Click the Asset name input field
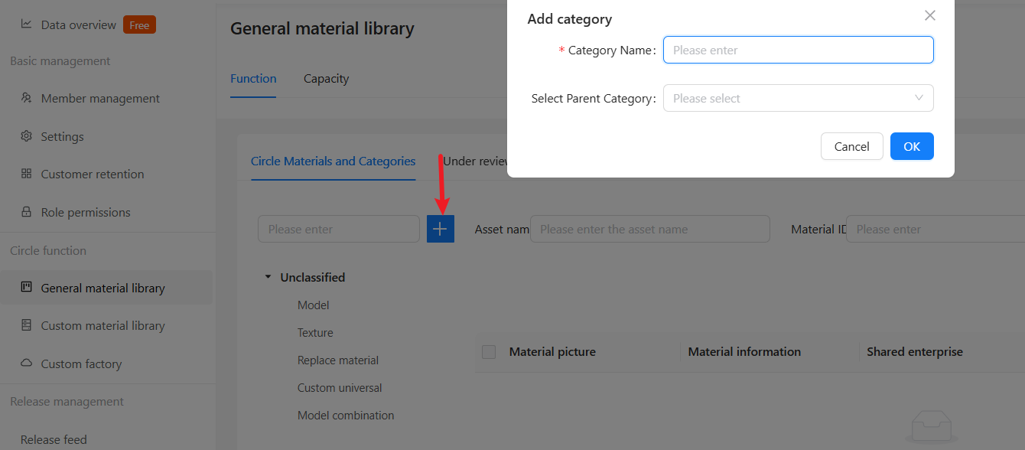Viewport: 1025px width, 450px height. [x=650, y=229]
